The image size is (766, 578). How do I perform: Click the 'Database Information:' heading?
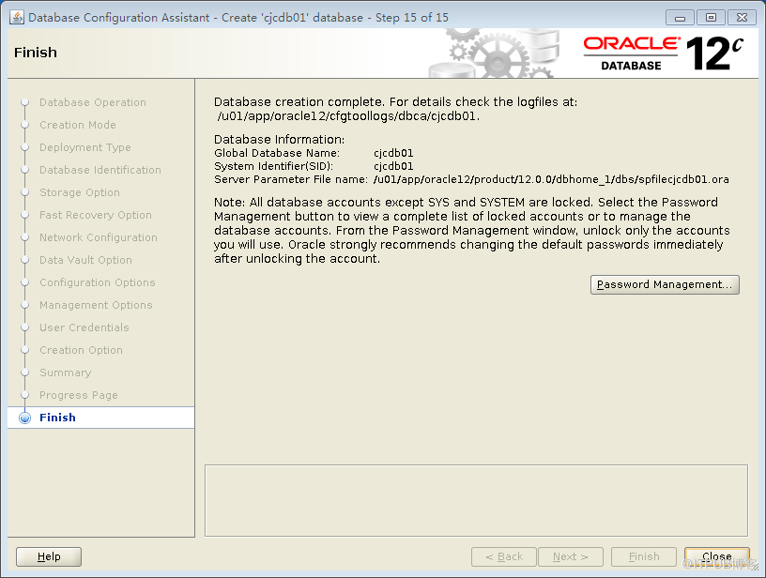pyautogui.click(x=280, y=140)
